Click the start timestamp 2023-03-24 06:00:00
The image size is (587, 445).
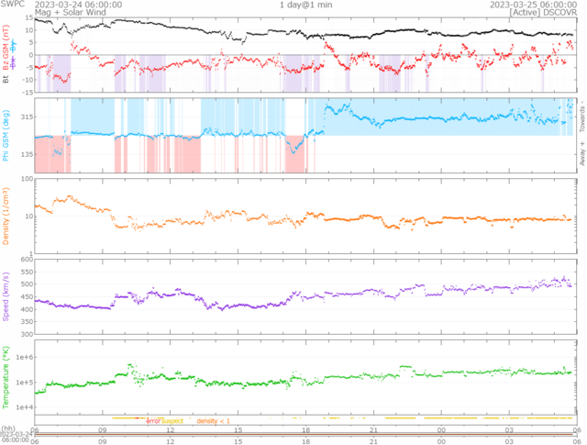[x=77, y=5]
